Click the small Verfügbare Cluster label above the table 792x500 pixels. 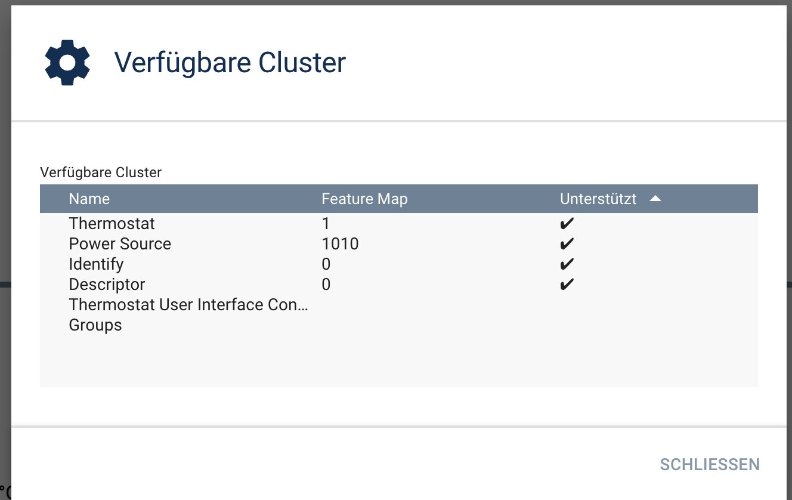(101, 172)
